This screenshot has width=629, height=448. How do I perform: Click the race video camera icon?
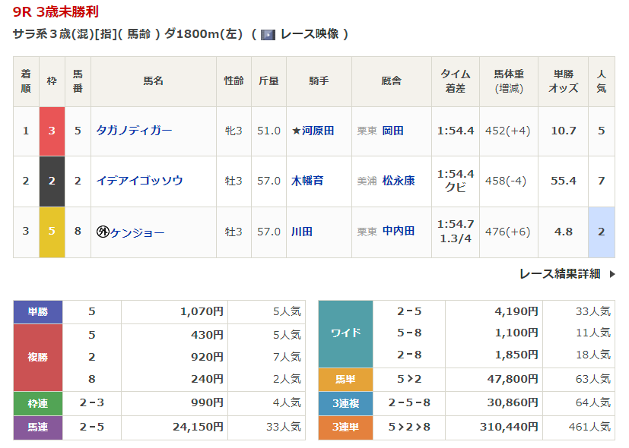pos(268,34)
